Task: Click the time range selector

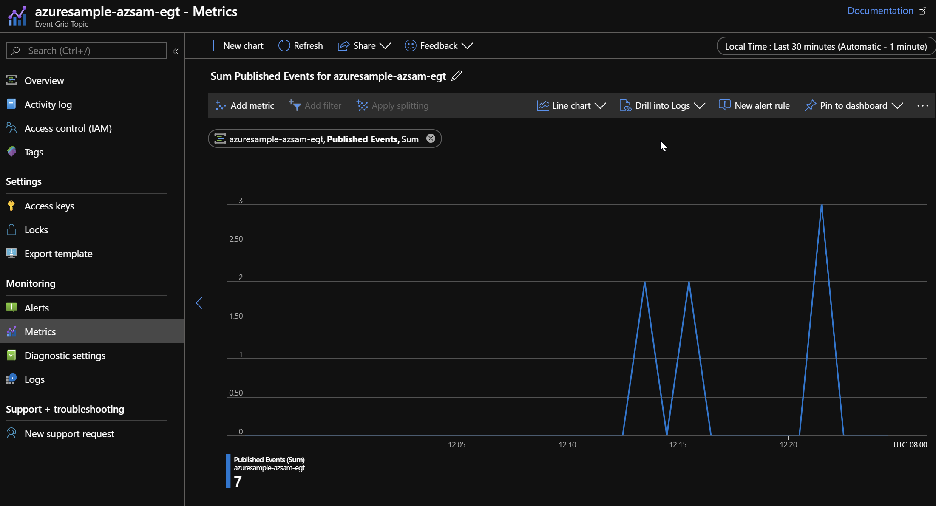Action: [x=825, y=45]
